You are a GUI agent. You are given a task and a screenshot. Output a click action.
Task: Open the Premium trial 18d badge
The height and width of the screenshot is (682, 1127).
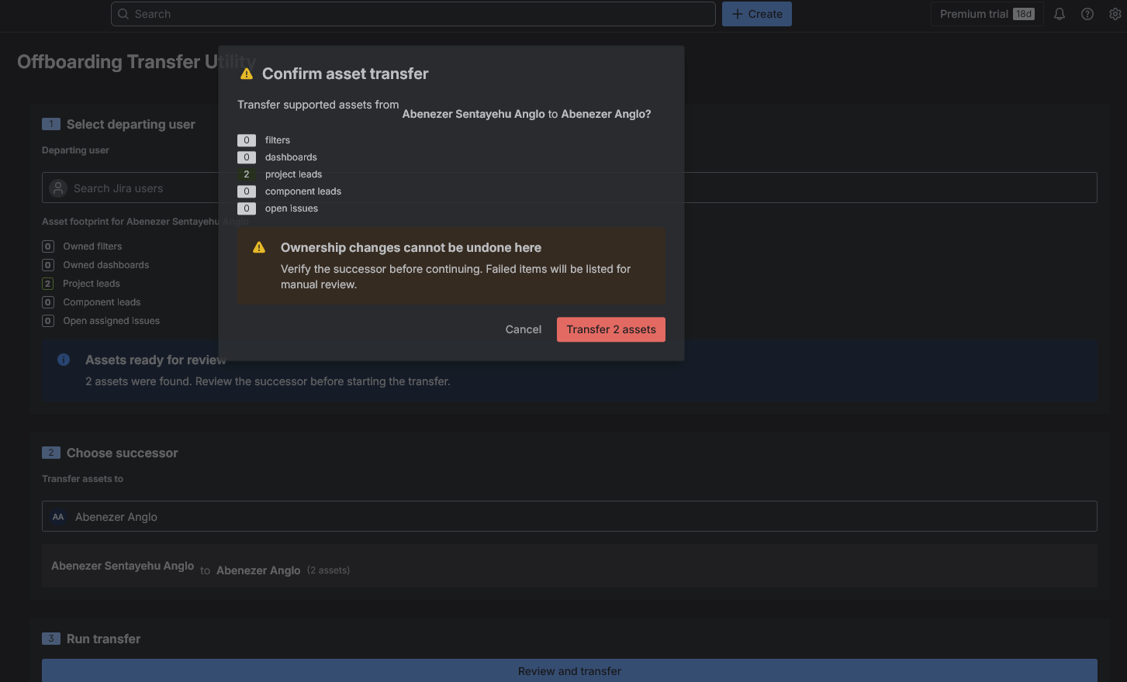coord(987,14)
